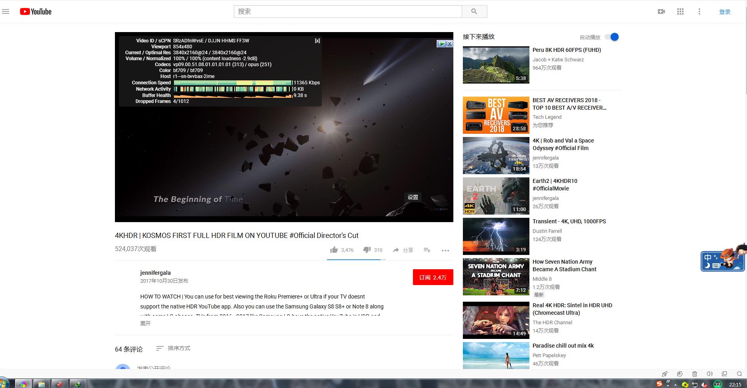This screenshot has width=747, height=388.
Task: Click channel name 'The HDR Channel'
Action: [552, 322]
